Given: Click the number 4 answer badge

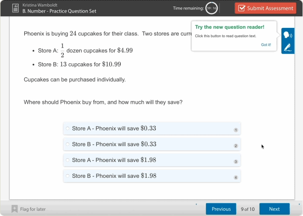Looking at the screenshot, I should click(x=236, y=177).
